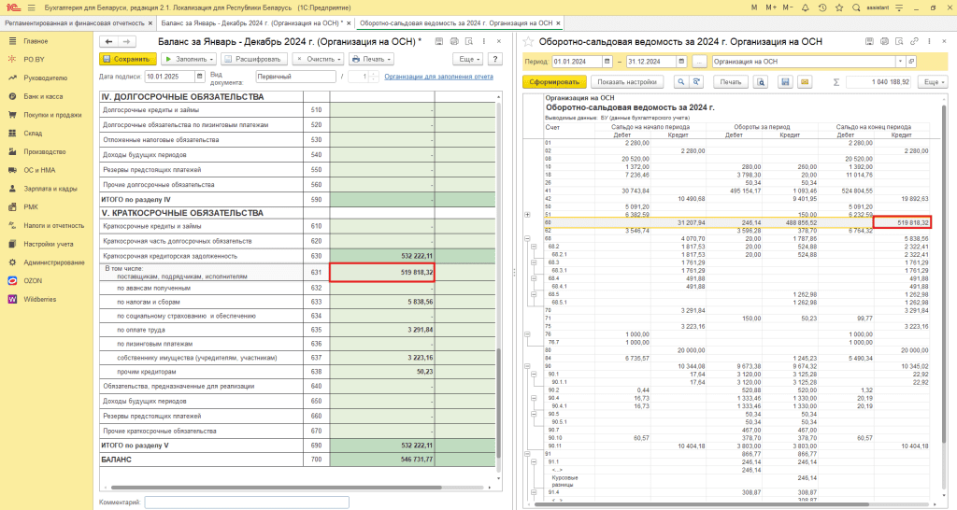Expand the account 51 row
The width and height of the screenshot is (957, 510).
(527, 215)
